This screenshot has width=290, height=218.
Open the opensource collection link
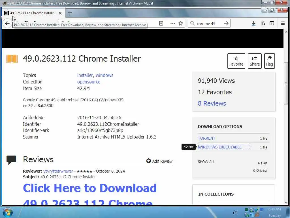pos(89,82)
